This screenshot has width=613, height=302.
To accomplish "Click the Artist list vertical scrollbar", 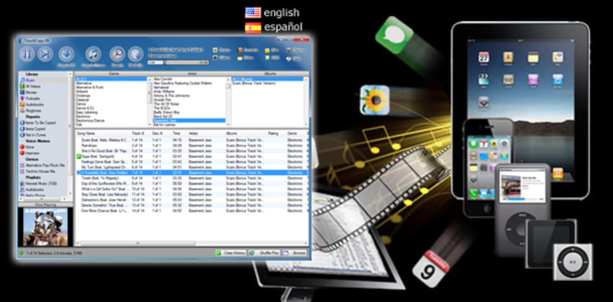I will coord(228,102).
